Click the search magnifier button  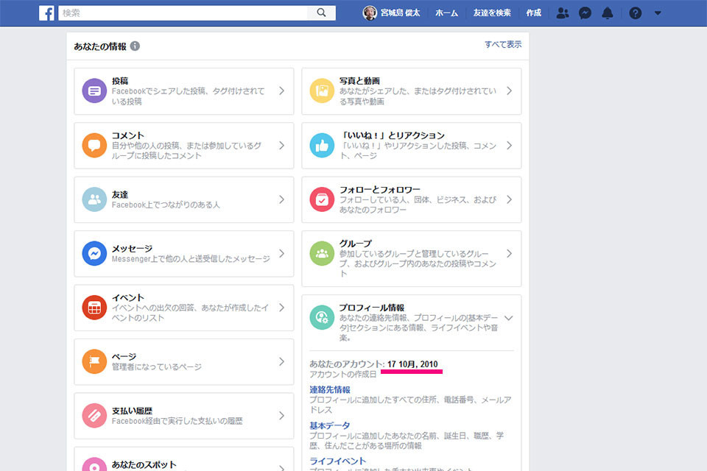tap(321, 13)
